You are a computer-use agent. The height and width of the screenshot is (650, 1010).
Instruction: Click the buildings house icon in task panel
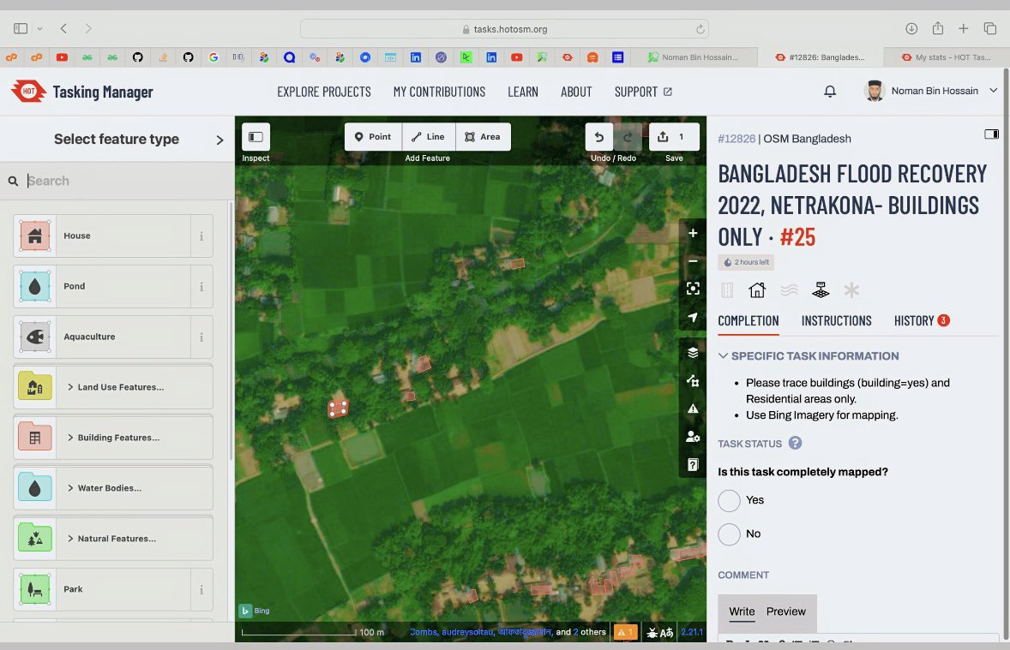[x=756, y=289]
